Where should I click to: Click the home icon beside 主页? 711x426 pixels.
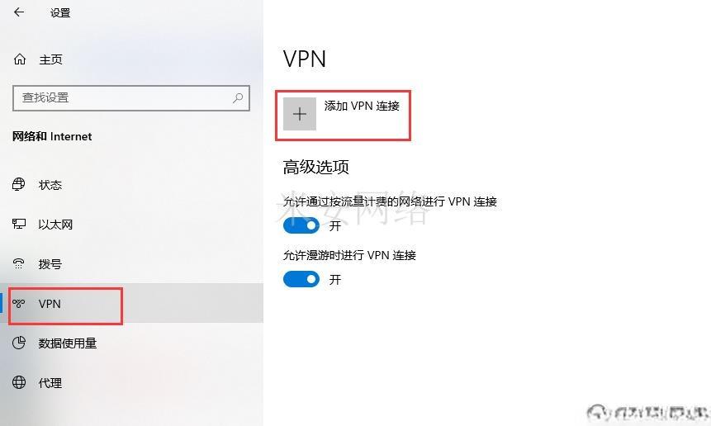(x=20, y=59)
